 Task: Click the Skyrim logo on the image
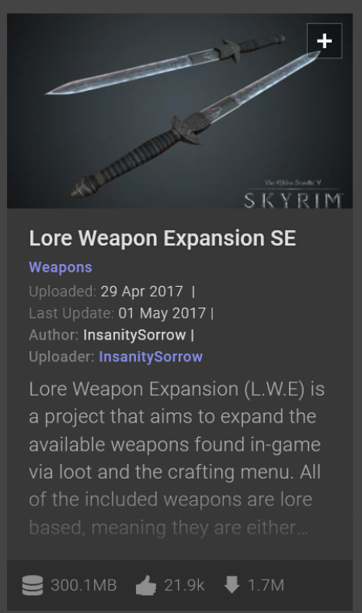point(293,195)
